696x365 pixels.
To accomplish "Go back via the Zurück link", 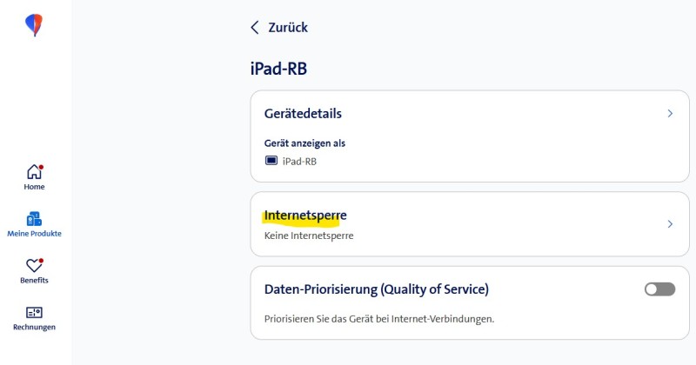I will tap(288, 28).
